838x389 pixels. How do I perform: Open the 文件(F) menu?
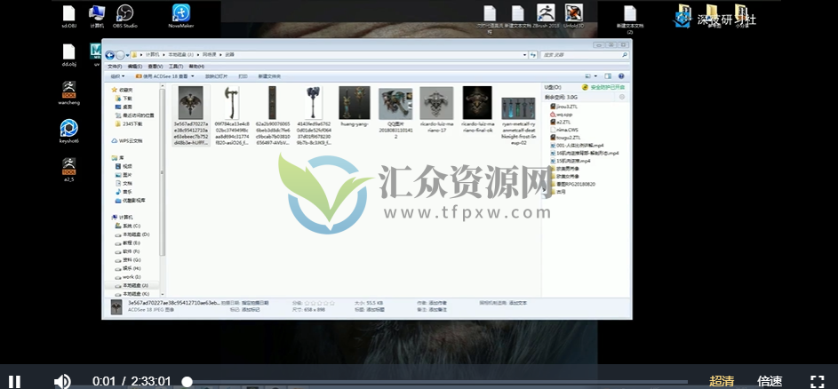coord(115,67)
